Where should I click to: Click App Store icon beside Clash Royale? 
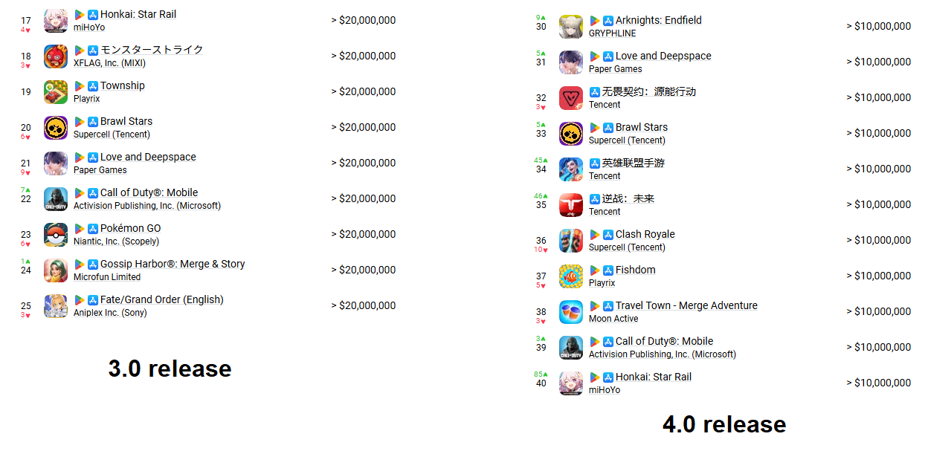click(x=608, y=235)
